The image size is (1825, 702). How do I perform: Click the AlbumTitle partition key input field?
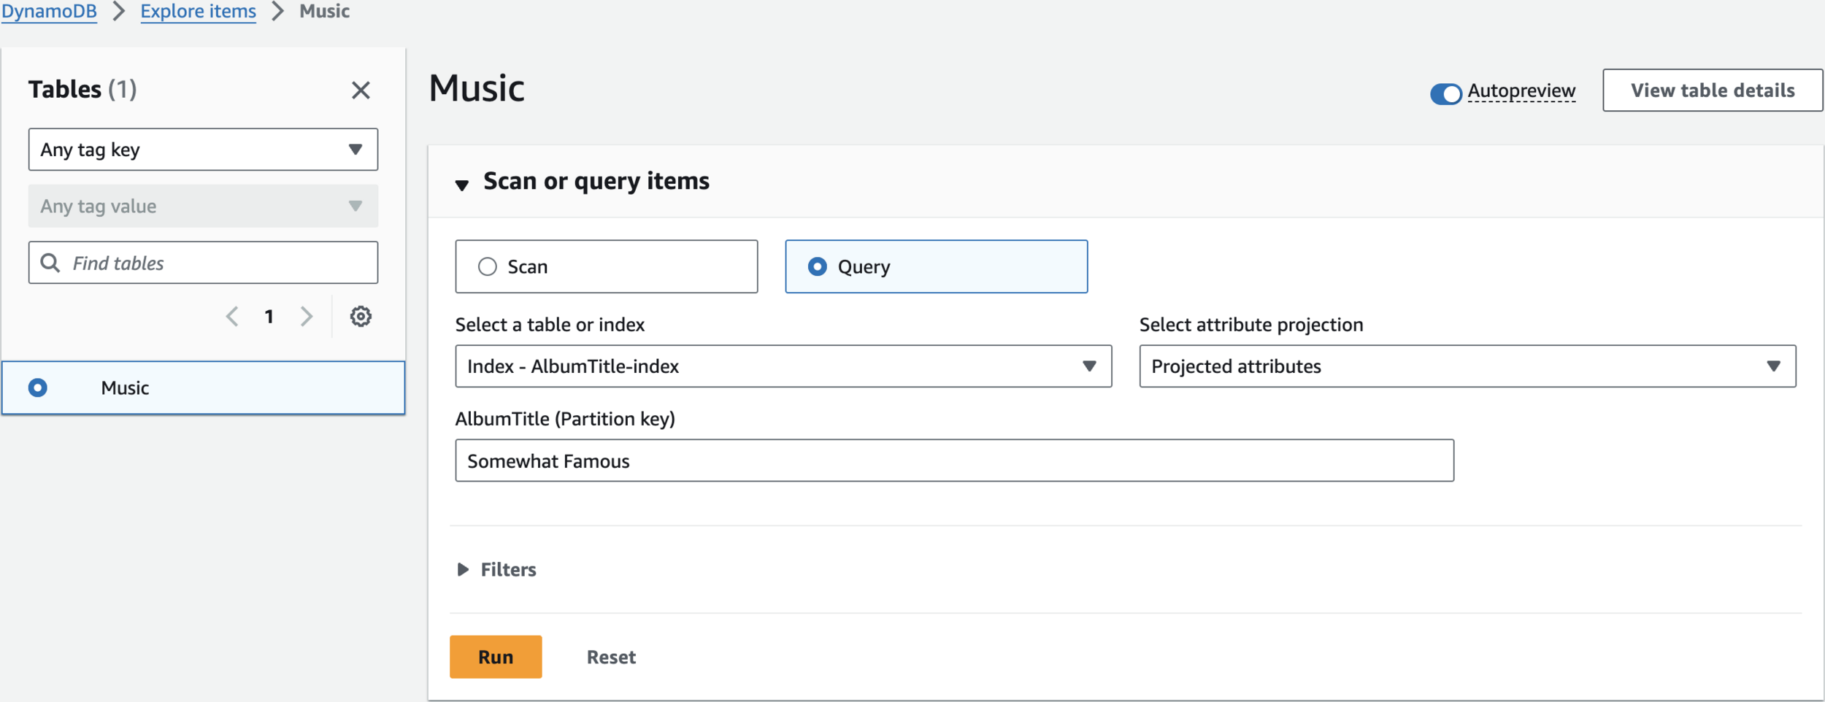pos(955,460)
